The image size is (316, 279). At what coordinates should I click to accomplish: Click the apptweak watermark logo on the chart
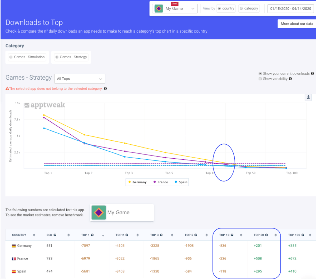tap(44, 105)
